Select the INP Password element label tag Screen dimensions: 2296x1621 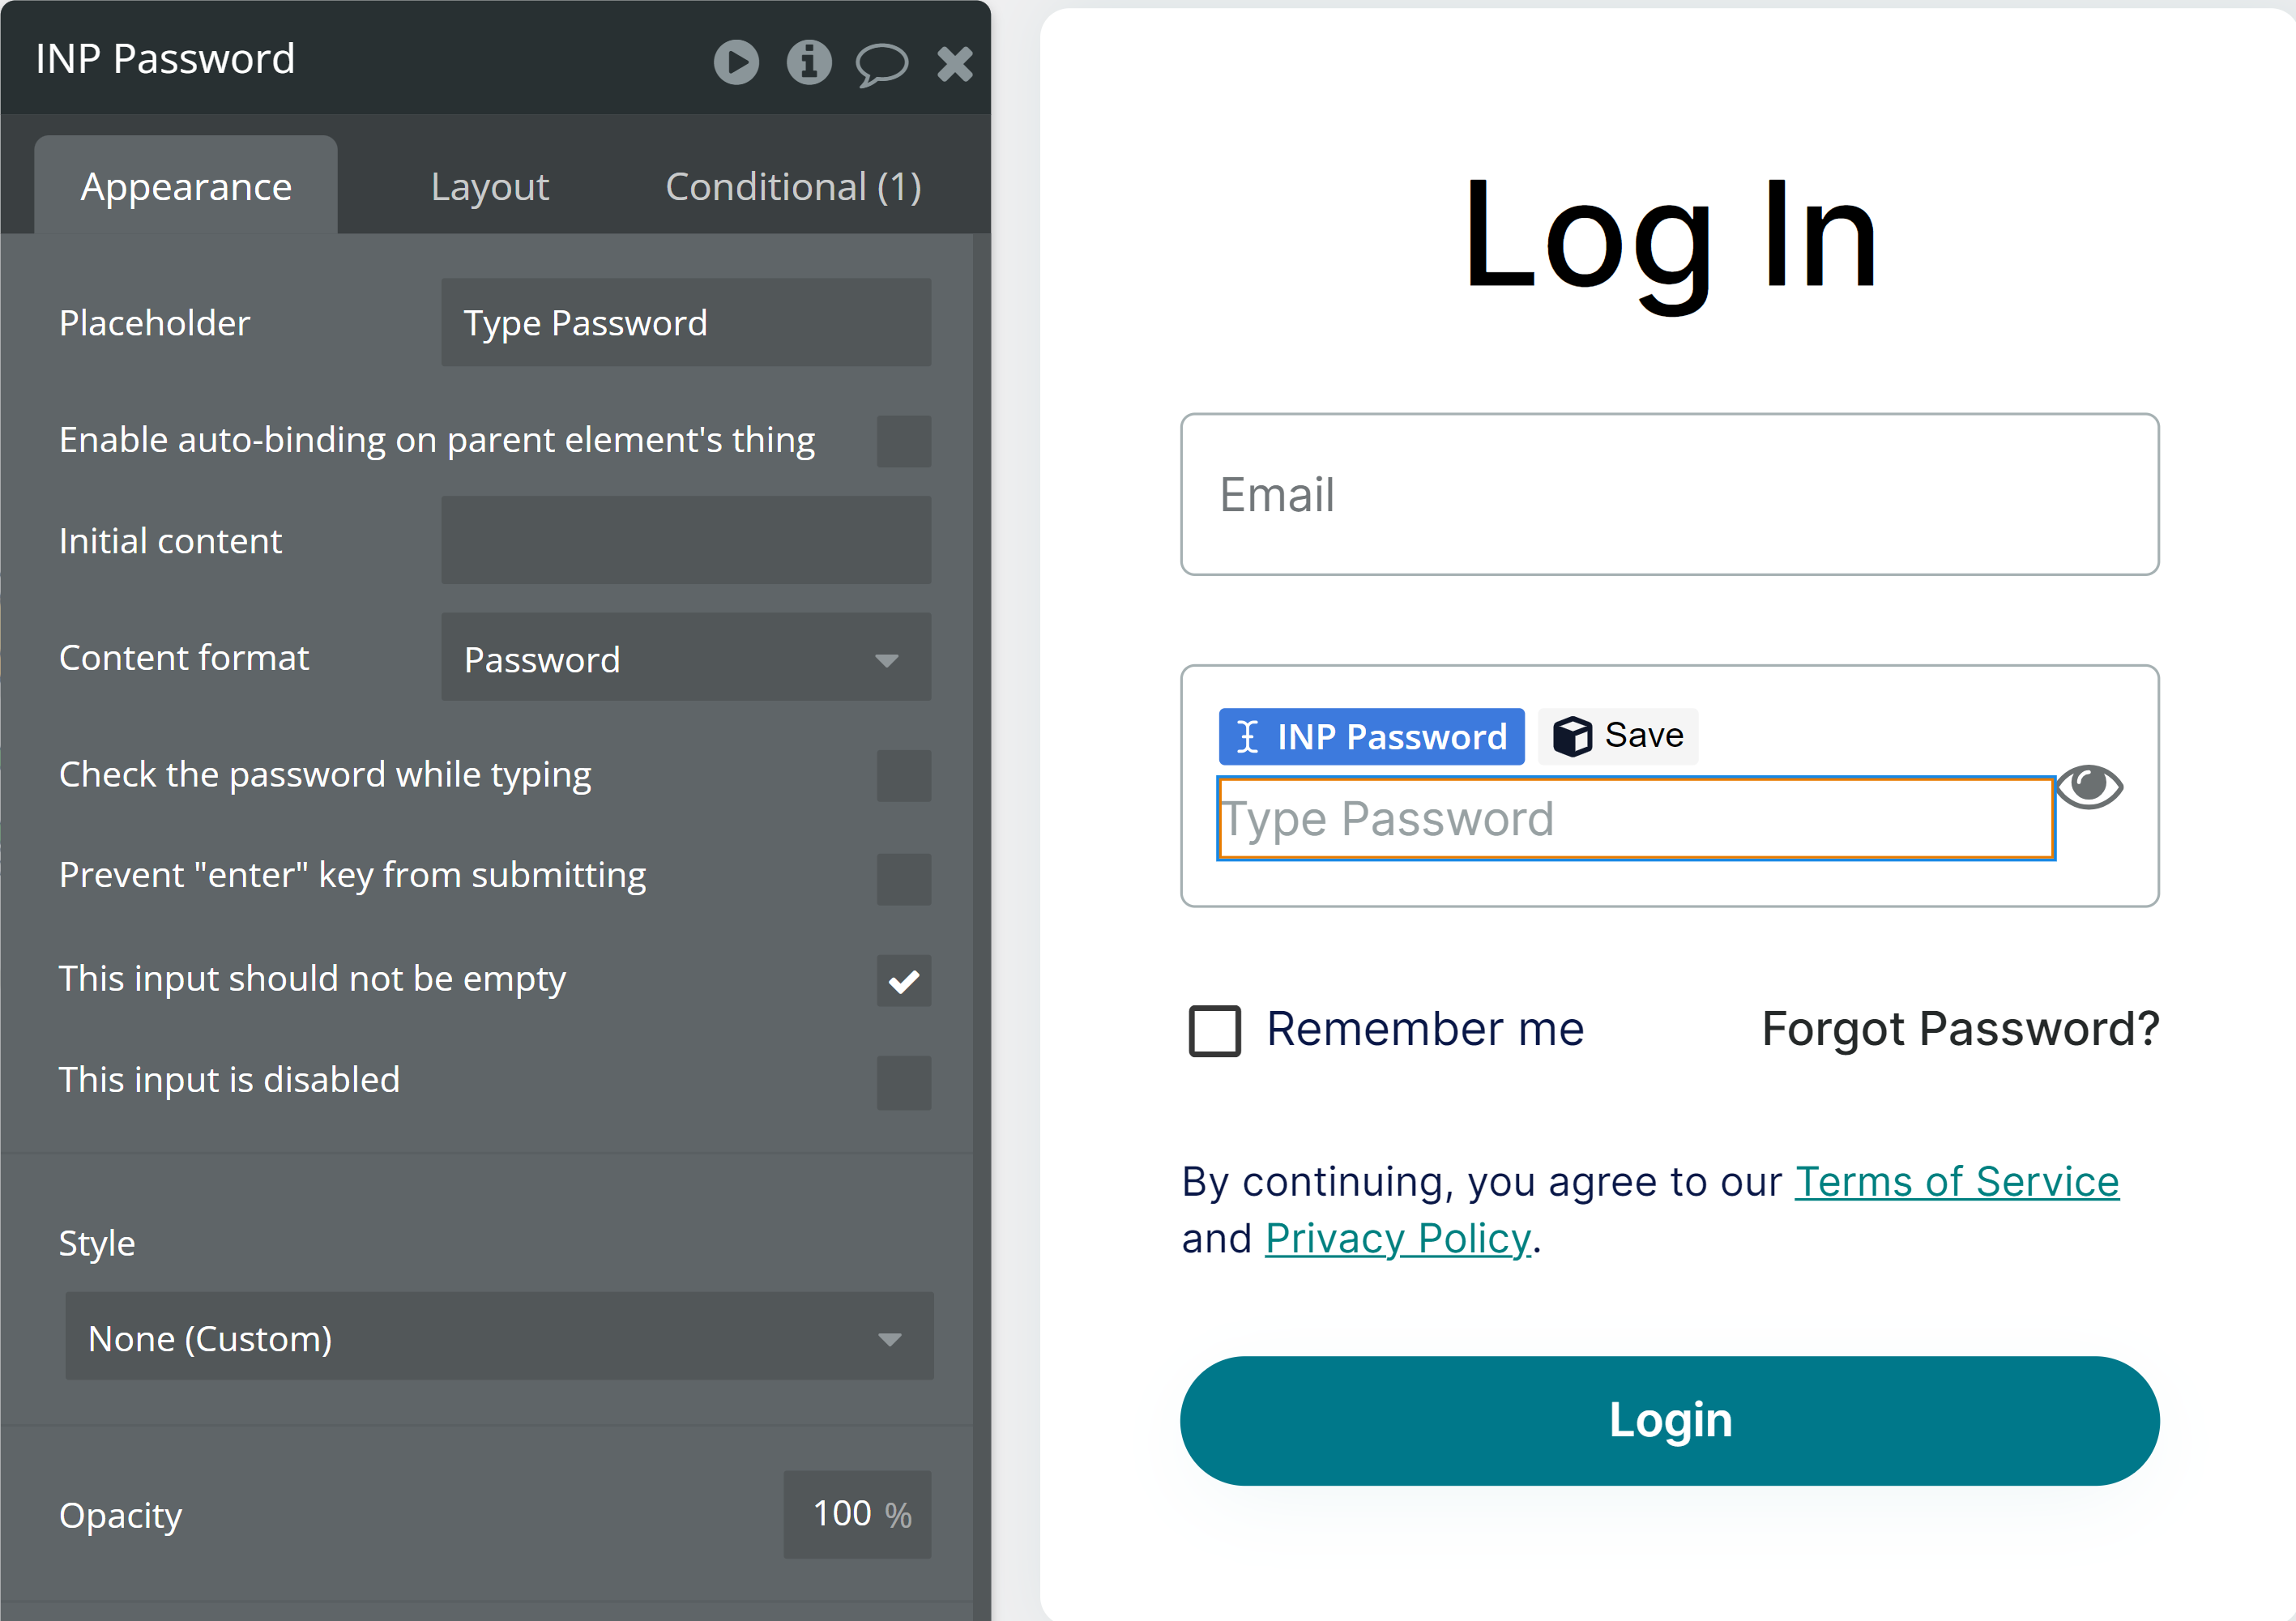[x=1371, y=736]
